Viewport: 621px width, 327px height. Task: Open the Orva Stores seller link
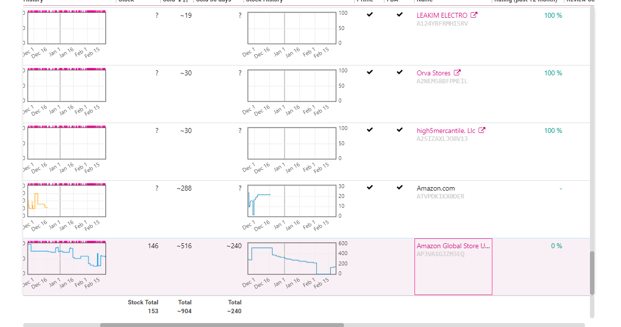pos(434,73)
